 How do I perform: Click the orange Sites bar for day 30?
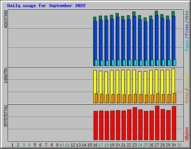coord(175,98)
